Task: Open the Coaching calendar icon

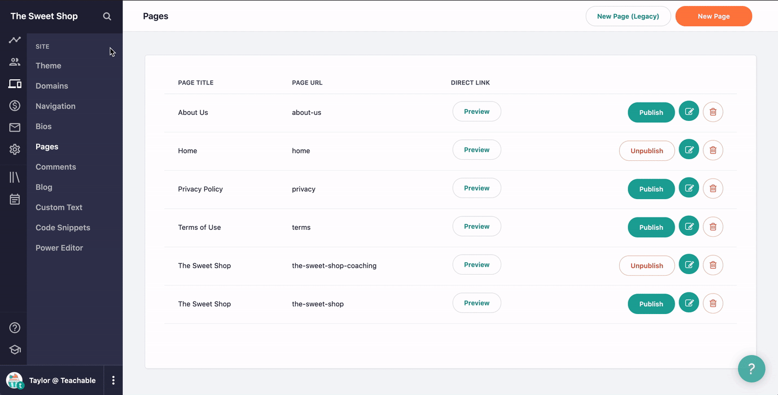Action: pyautogui.click(x=15, y=199)
